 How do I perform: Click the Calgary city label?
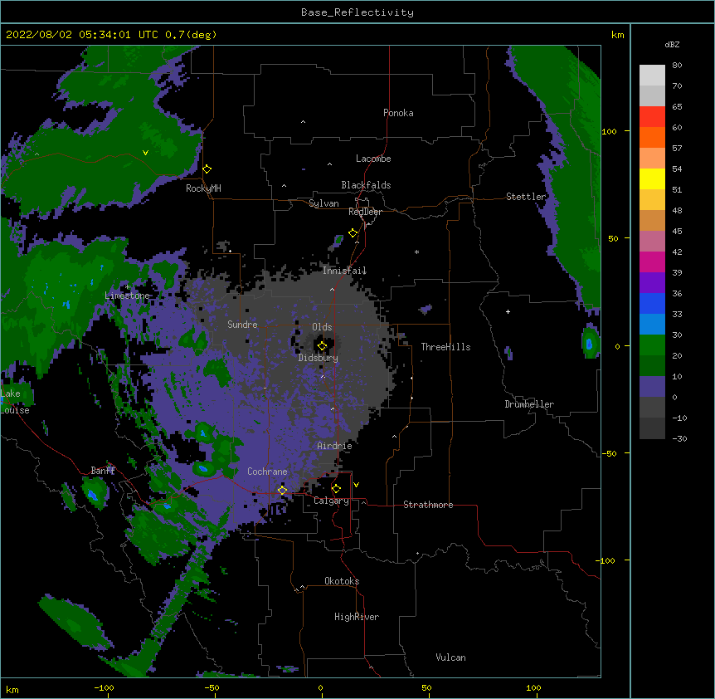click(331, 501)
